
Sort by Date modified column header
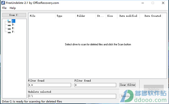[x=128, y=16]
